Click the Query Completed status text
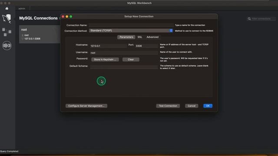The width and height of the screenshot is (278, 156). [9, 151]
